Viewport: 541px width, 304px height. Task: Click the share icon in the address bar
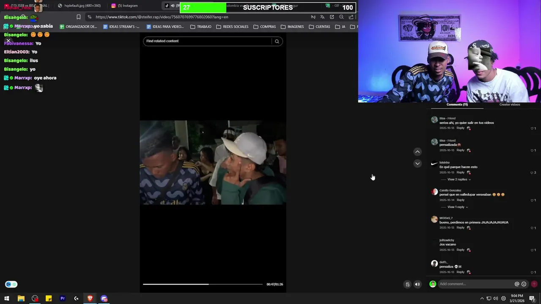tap(351, 17)
